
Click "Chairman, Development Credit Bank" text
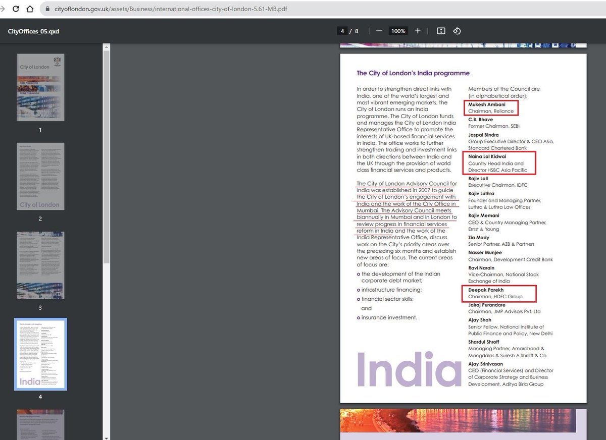(511, 259)
